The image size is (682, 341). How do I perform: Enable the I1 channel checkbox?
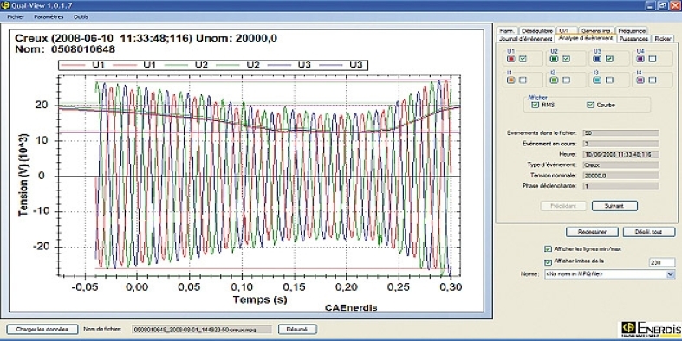tap(523, 80)
